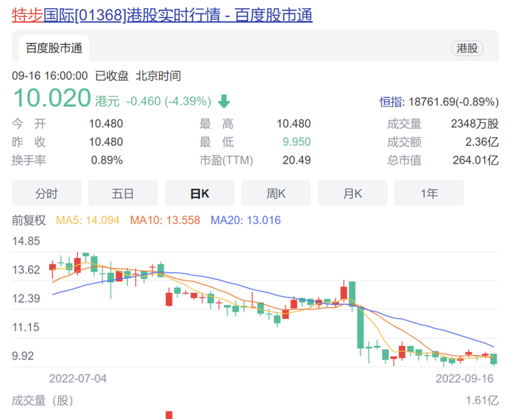Viewport: 515px width, 419px height.
Task: Click the 12.39 y-axis label
Action: pos(26,299)
